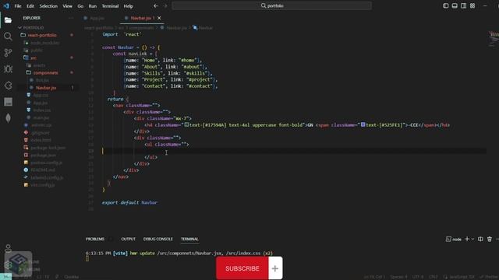The height and width of the screenshot is (280, 499).
Task: Go back using the left arrow in title bar
Action: tap(156, 5)
